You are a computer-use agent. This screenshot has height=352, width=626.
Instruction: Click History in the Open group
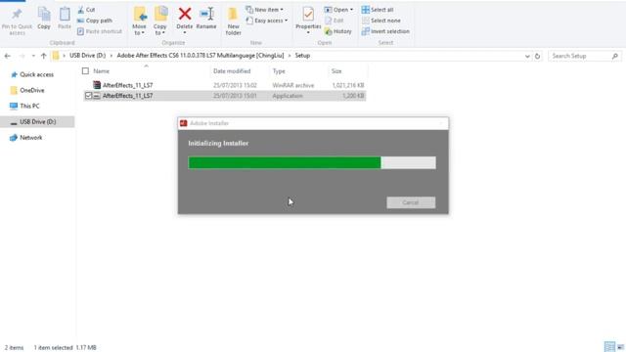[x=338, y=31]
